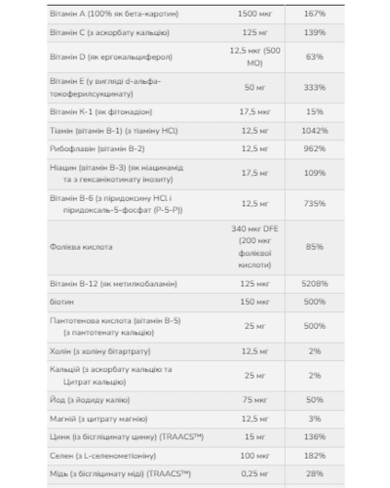The width and height of the screenshot is (390, 488).
Task: Click the Вітамін A beta-carotene row label
Action: [114, 14]
